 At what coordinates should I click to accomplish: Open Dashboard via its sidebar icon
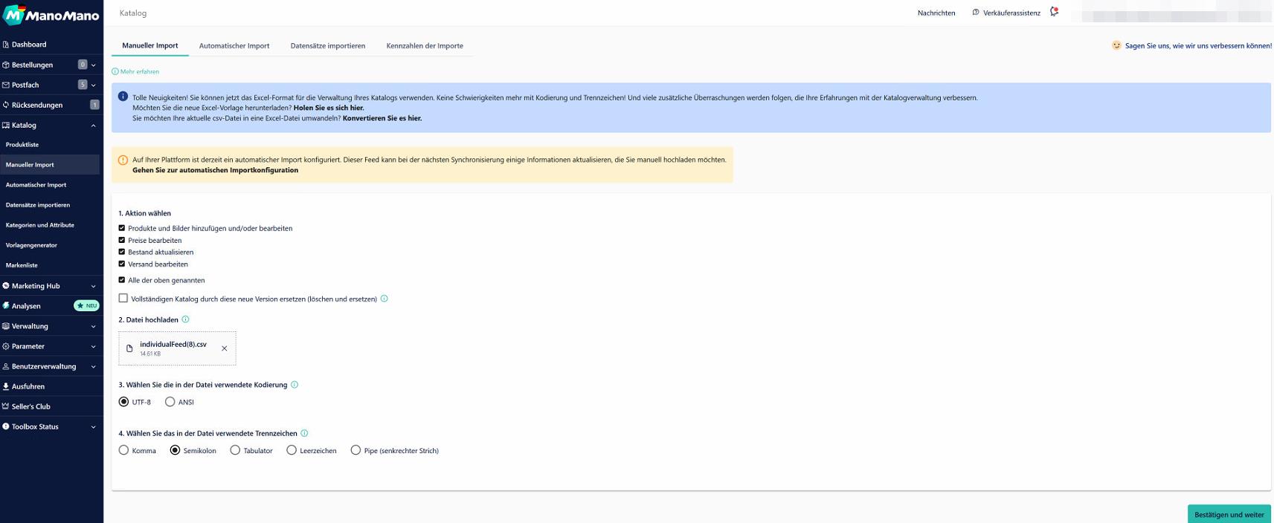point(6,45)
